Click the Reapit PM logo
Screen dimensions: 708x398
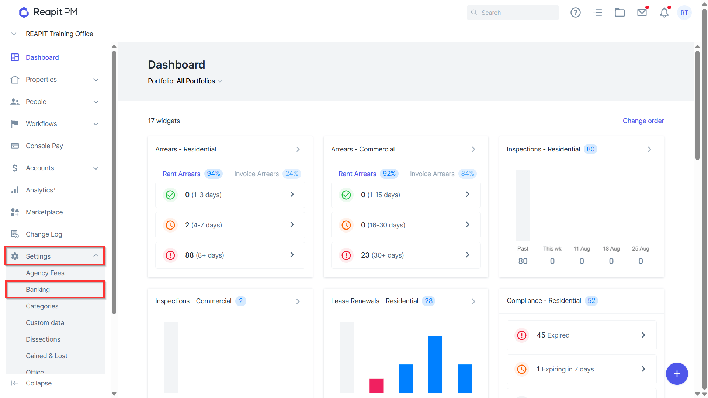point(48,12)
